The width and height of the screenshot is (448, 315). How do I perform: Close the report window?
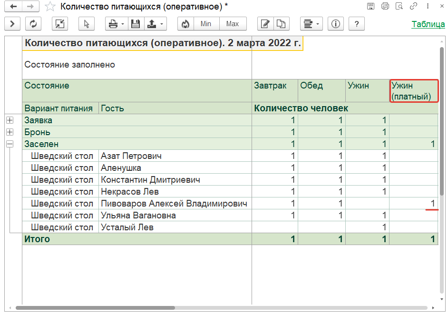point(442,6)
